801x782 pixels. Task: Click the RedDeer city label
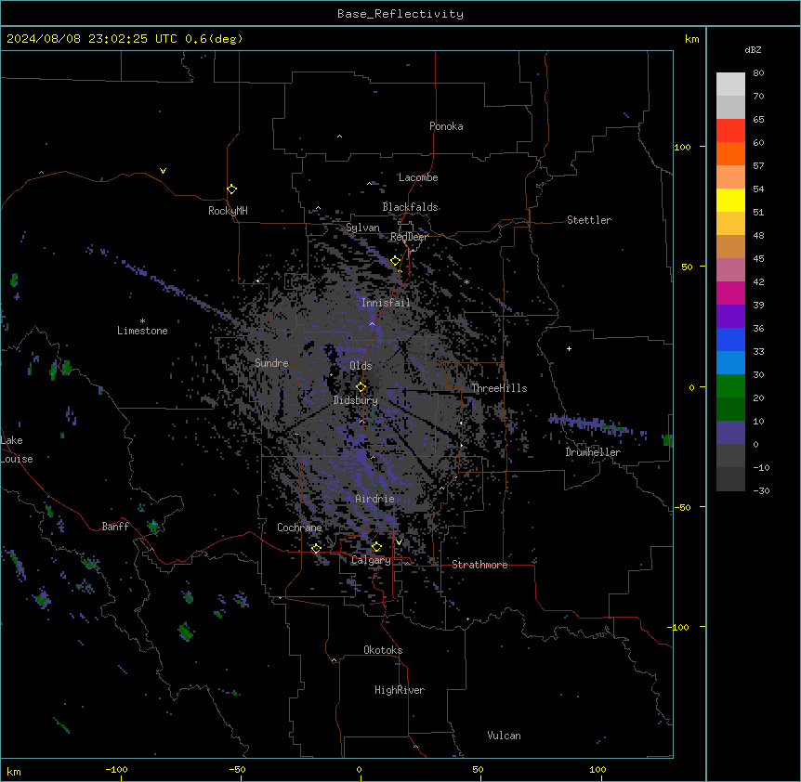pyautogui.click(x=409, y=237)
